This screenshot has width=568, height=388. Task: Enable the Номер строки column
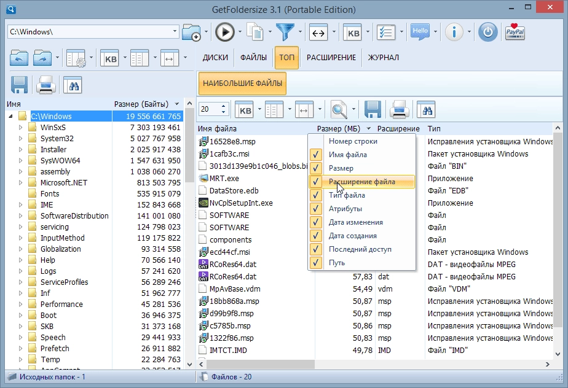tap(361, 141)
